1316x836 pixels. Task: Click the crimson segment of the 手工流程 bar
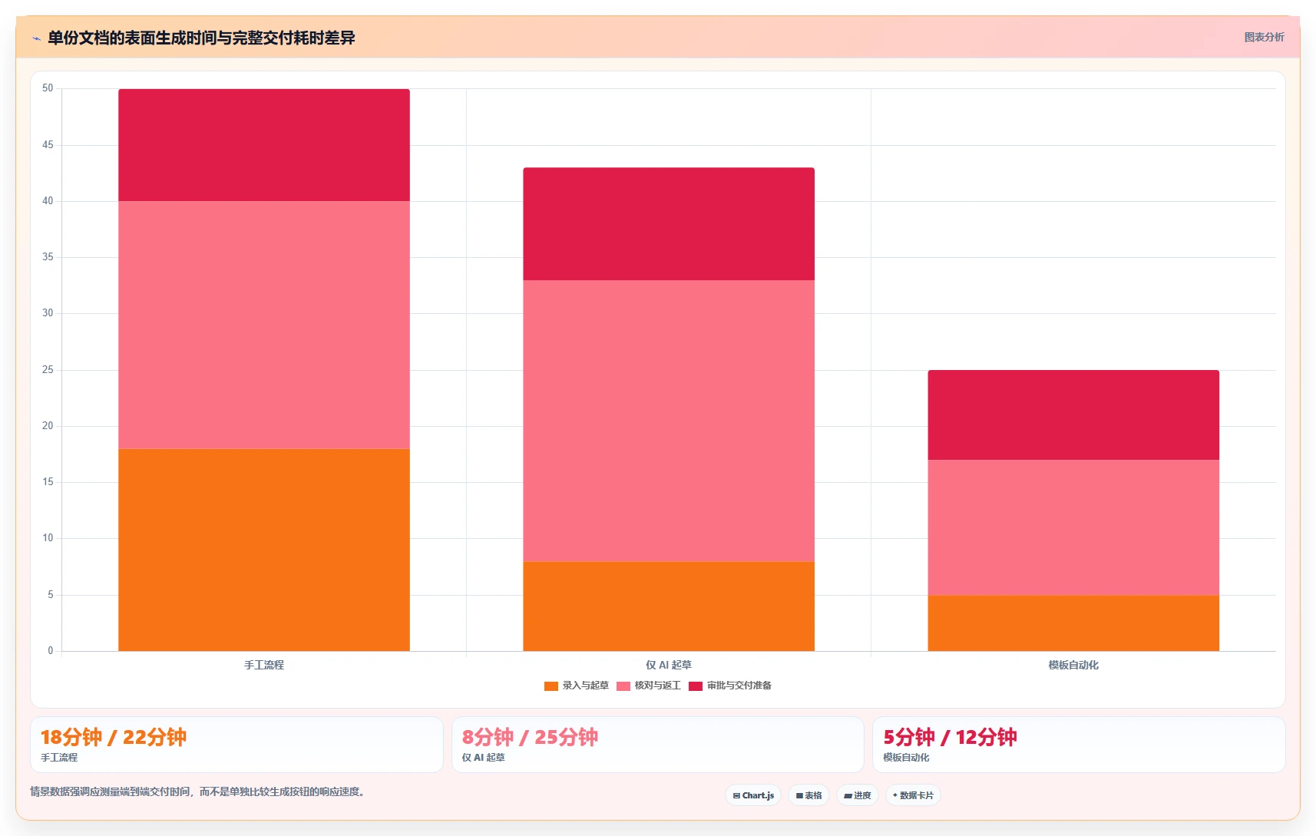coord(263,145)
